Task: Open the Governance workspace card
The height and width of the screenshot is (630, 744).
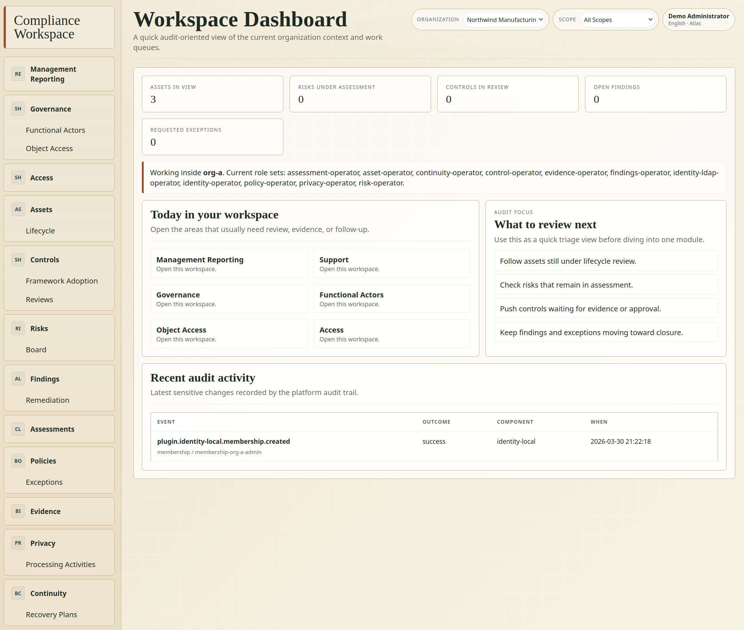Action: (229, 299)
